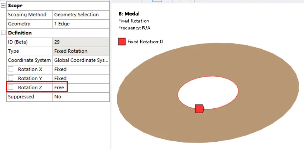The height and width of the screenshot is (149, 304).
Task: Click the red Fixed Rotation legend swatch
Action: (122, 42)
